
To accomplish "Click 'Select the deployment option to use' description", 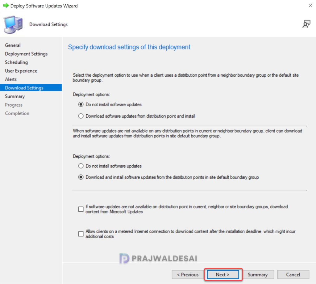I will coord(185,78).
